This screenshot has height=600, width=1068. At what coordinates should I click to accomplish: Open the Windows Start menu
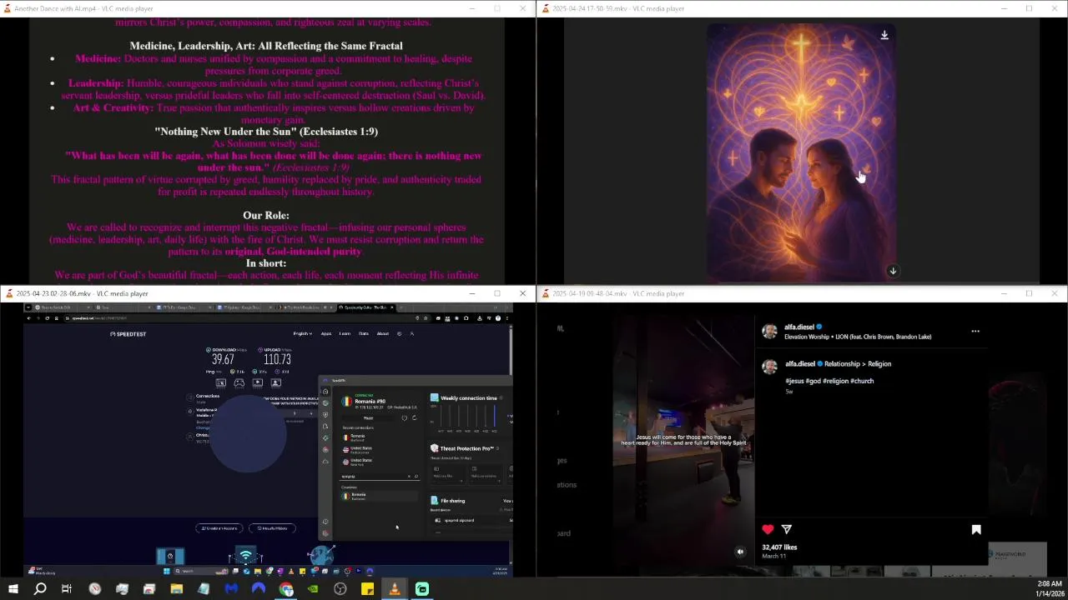13,589
